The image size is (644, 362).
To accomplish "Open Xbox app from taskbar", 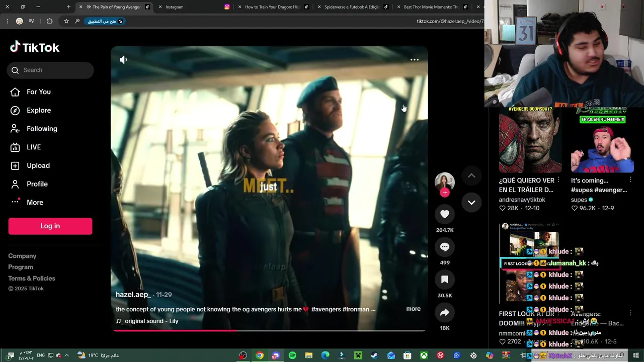I will [x=424, y=355].
